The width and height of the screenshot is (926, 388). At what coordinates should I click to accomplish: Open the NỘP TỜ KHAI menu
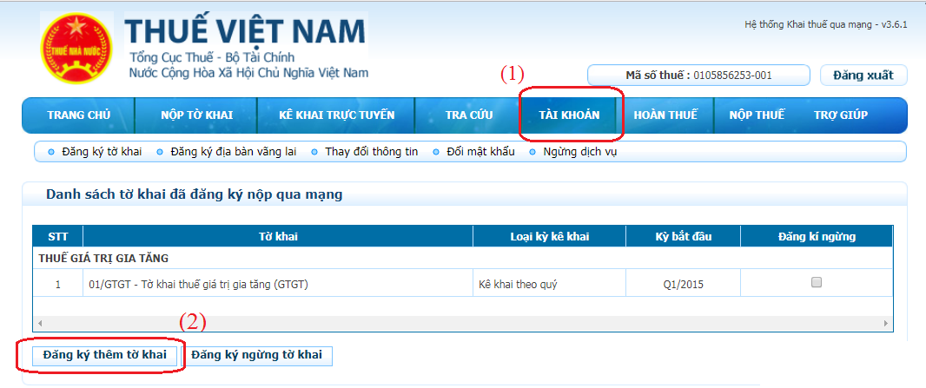tap(196, 115)
